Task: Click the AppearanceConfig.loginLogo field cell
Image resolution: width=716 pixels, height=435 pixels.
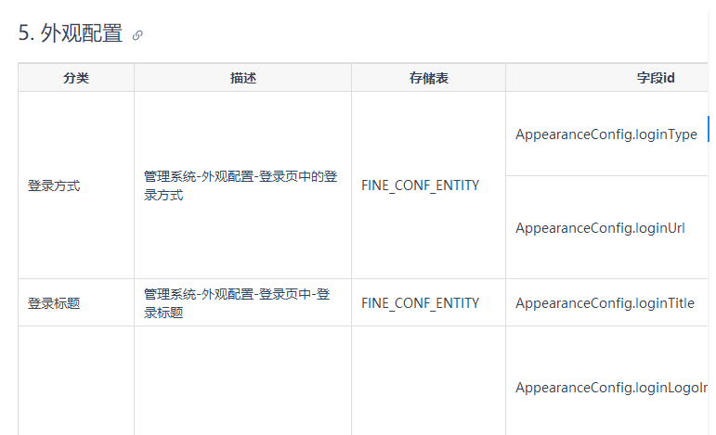Action: click(606, 380)
